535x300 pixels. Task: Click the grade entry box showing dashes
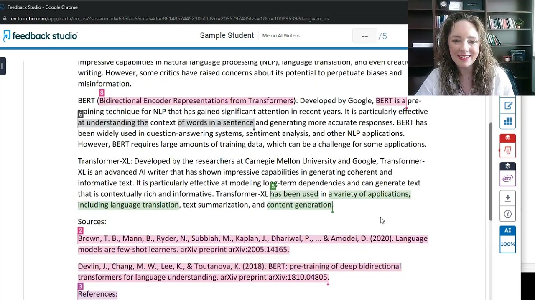[364, 36]
